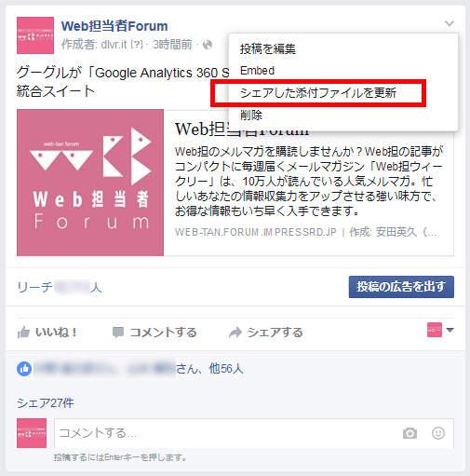Click the Web担当者Forum page avatar at top
The image size is (470, 476).
pyautogui.click(x=35, y=35)
